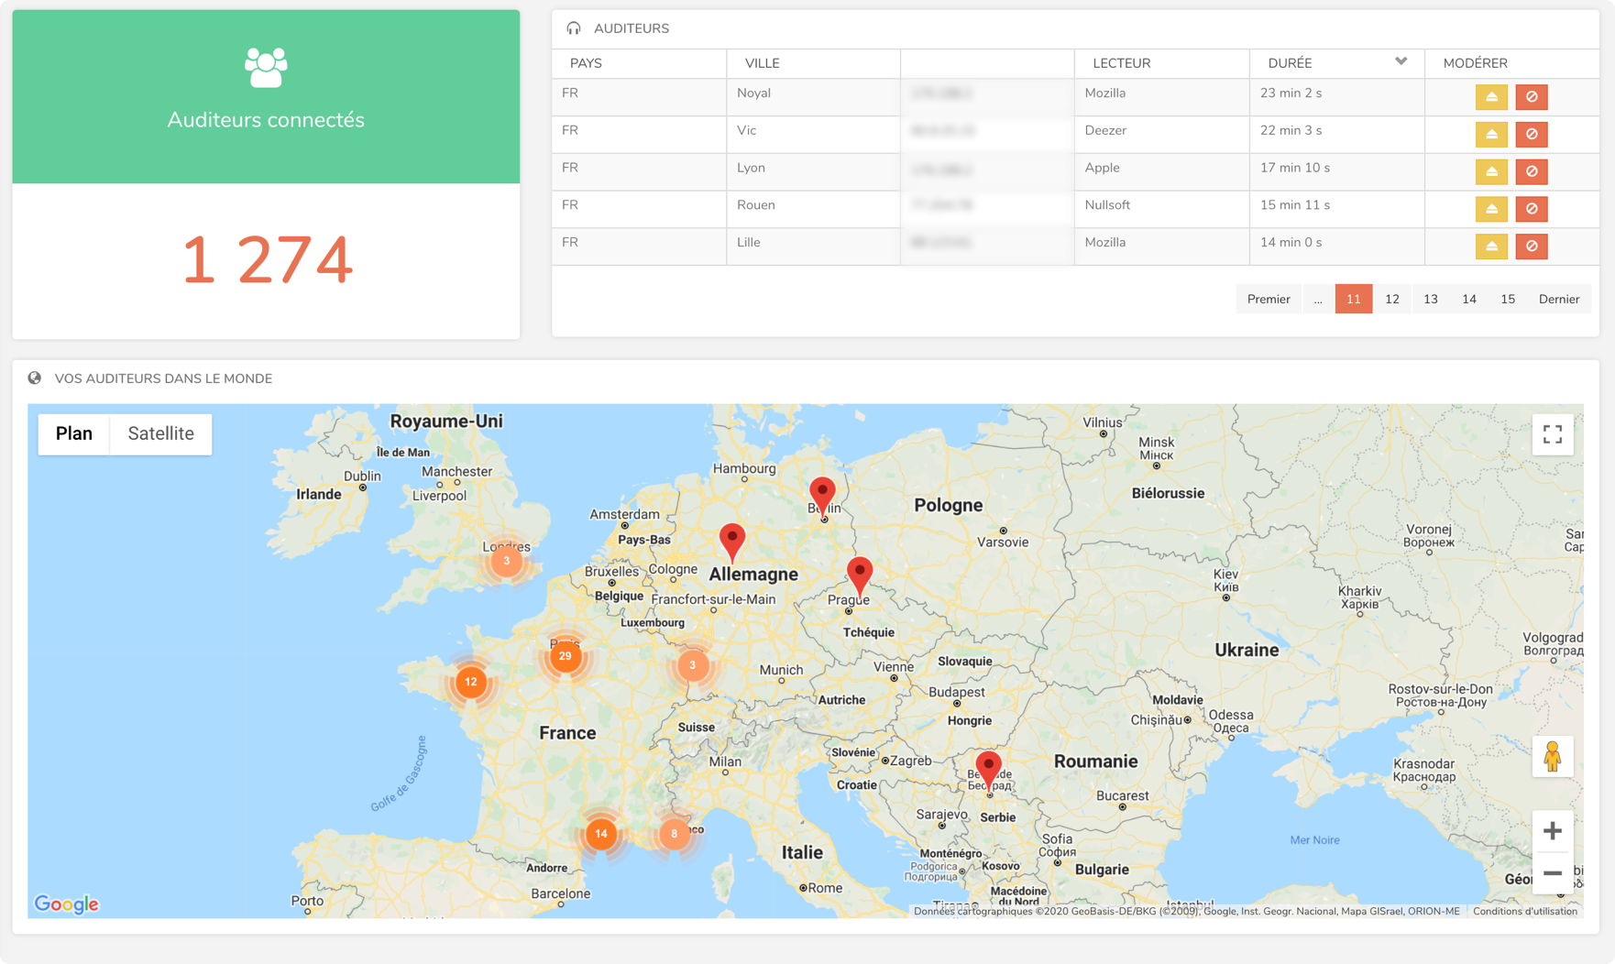Screen dimensions: 1615x964
Task: Select page 11 in pagination
Action: tap(1354, 299)
